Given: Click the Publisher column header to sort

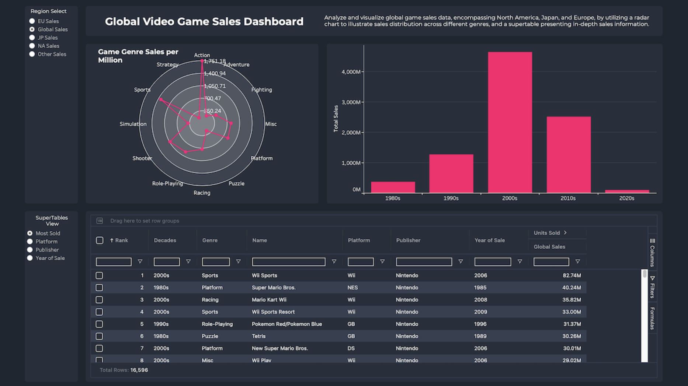Looking at the screenshot, I should pyautogui.click(x=408, y=241).
